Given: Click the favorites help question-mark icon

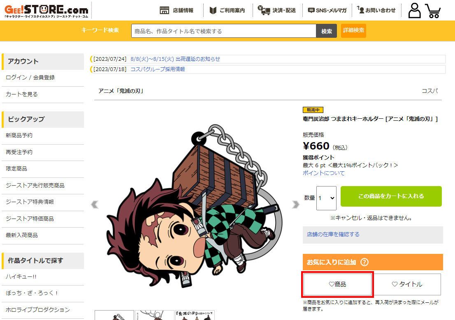Looking at the screenshot, I should point(364,262).
